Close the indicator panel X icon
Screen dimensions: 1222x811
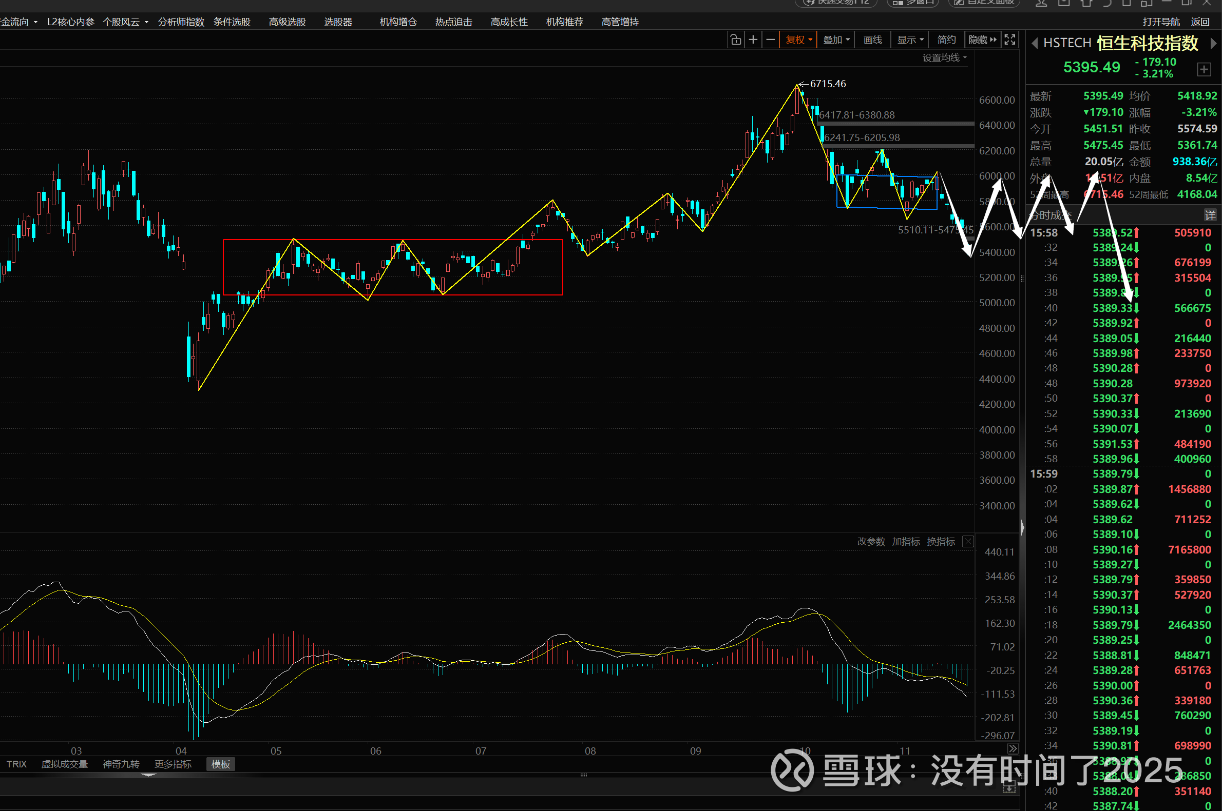tap(968, 542)
